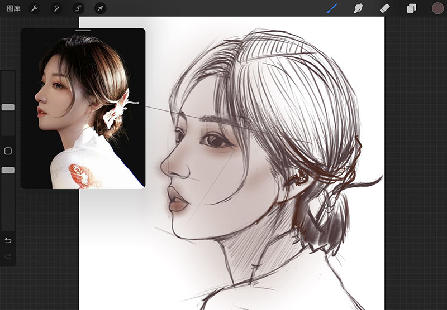Screen dimensions: 447x310
Task: Click the brush opacity slider handle
Action: [x=8, y=170]
